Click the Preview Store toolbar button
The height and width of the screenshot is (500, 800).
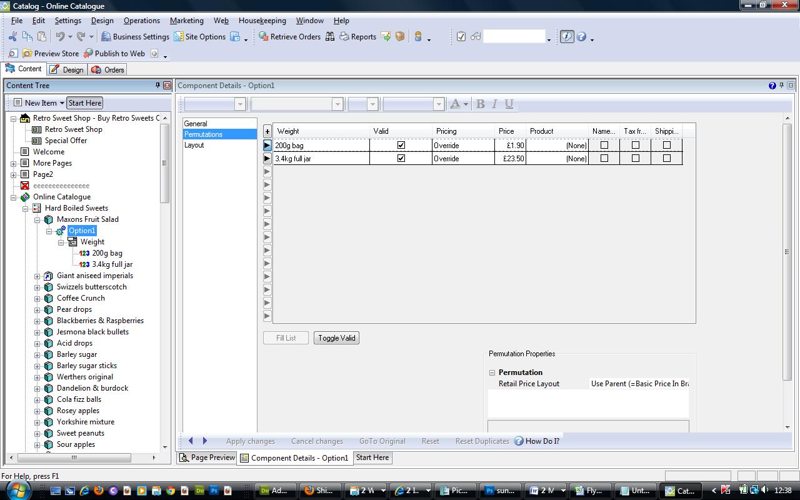pos(51,54)
